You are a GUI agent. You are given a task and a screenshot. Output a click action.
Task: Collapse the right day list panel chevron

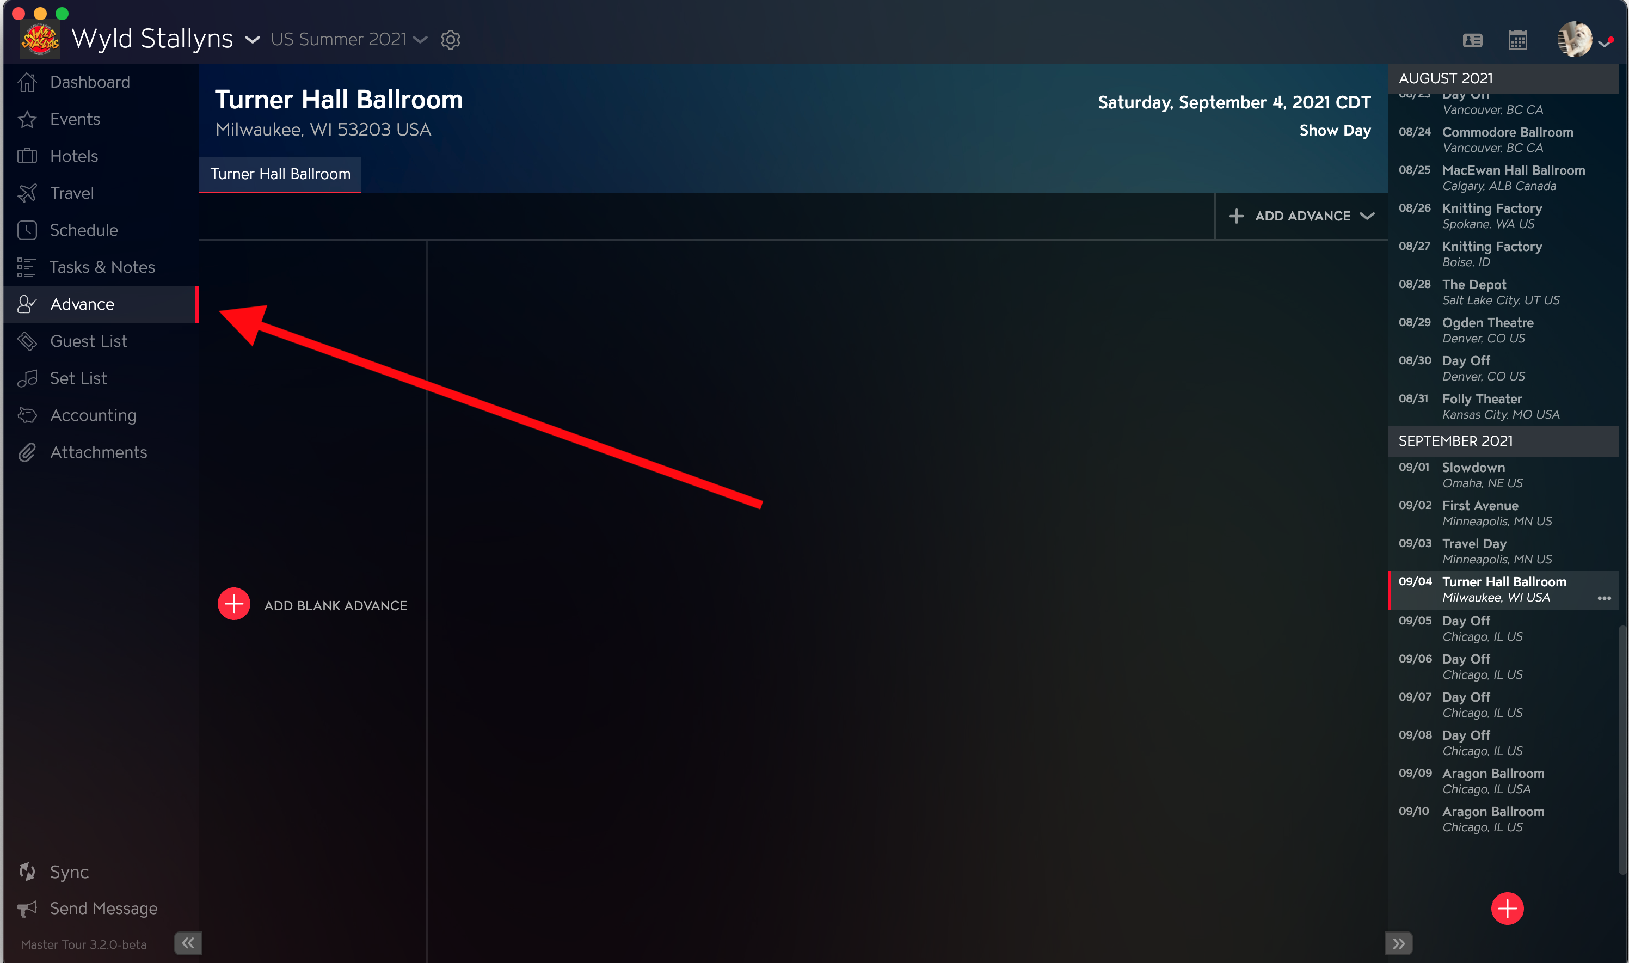pyautogui.click(x=1398, y=943)
